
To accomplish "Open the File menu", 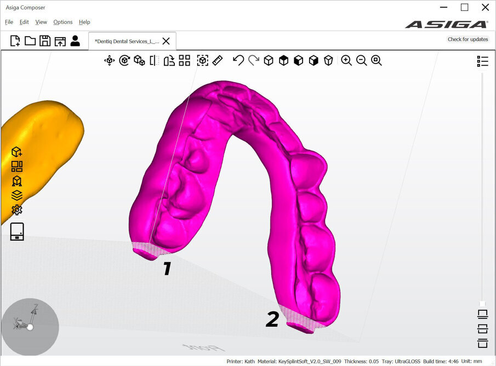I will [9, 22].
